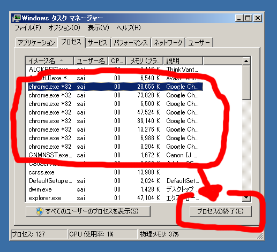Click the Task Manager title bar icon
This screenshot has height=252, width=277.
click(16, 18)
